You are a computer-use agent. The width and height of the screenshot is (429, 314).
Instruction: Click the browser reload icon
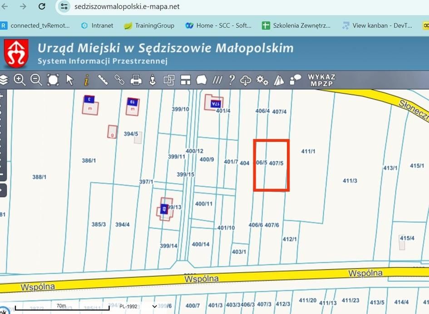41,7
